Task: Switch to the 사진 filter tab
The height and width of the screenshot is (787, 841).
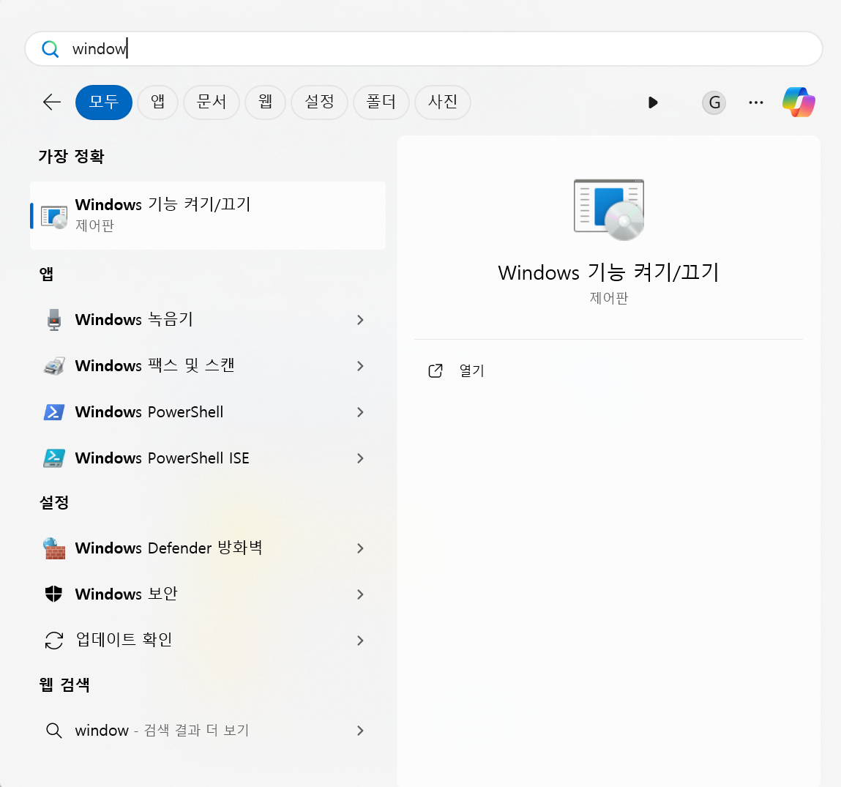Action: [443, 102]
